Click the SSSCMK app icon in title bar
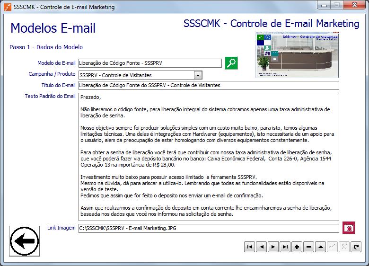Viewport: 369px width, 266px height. pos(8,7)
